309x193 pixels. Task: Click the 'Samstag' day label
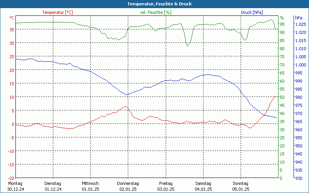click(x=203, y=183)
